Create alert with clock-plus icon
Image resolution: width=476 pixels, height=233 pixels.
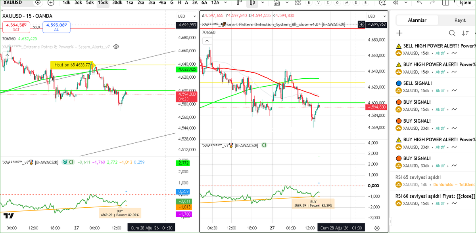point(382,2)
